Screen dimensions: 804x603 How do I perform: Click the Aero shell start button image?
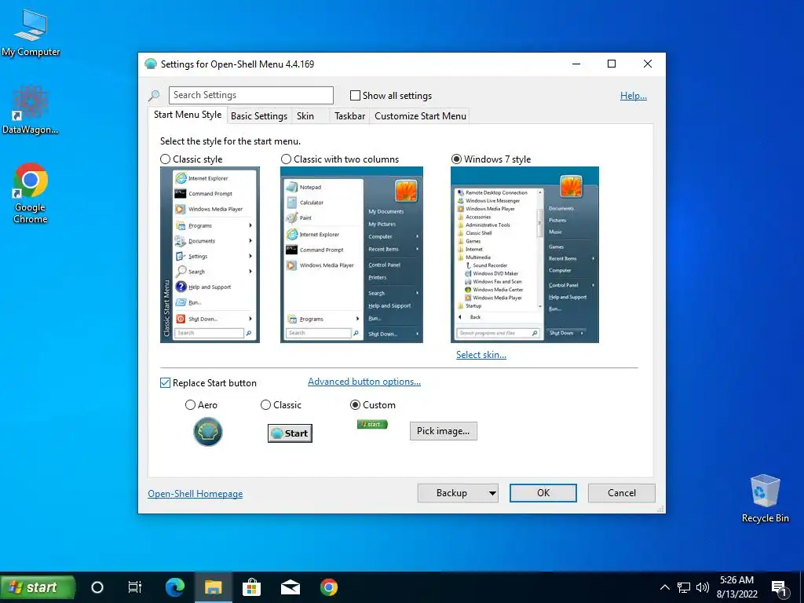tap(207, 432)
